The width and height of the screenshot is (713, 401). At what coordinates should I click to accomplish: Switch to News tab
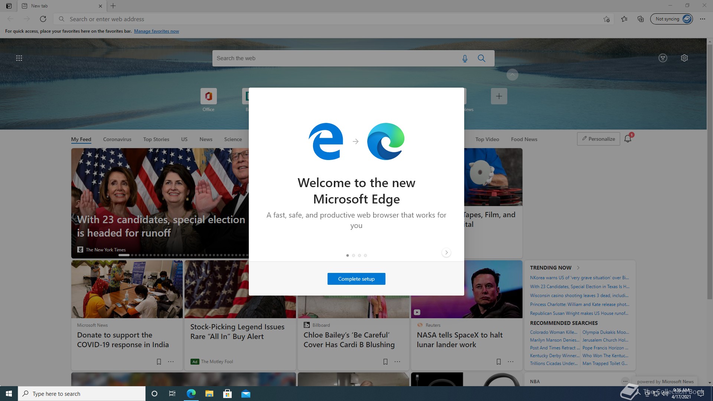point(206,139)
